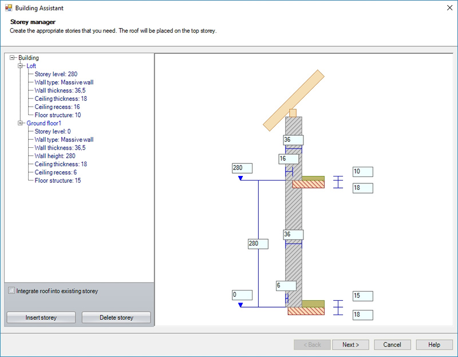Select Loft Wall type: Massive wall item

tap(64, 83)
